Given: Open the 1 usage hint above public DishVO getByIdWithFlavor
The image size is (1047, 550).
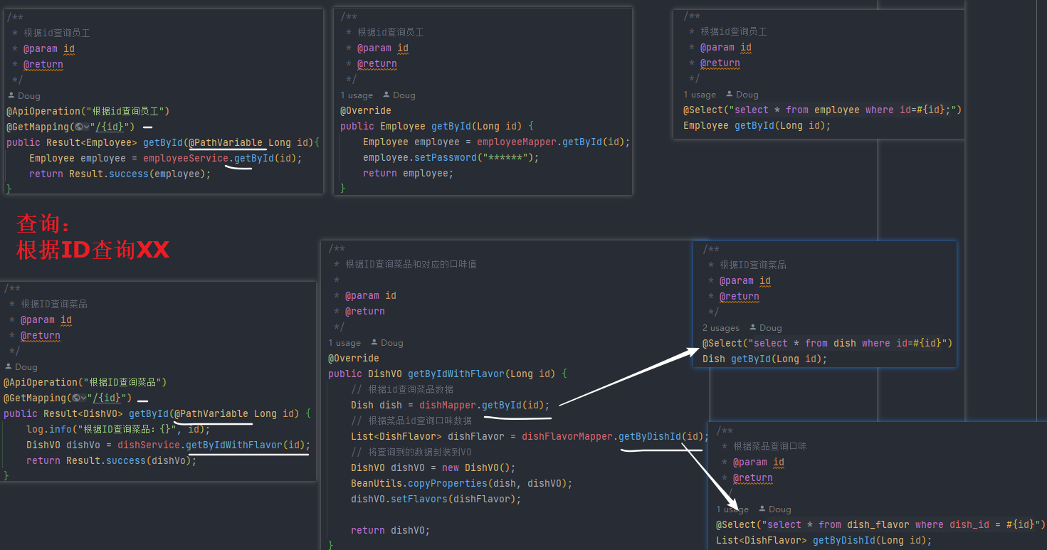Looking at the screenshot, I should [x=344, y=342].
